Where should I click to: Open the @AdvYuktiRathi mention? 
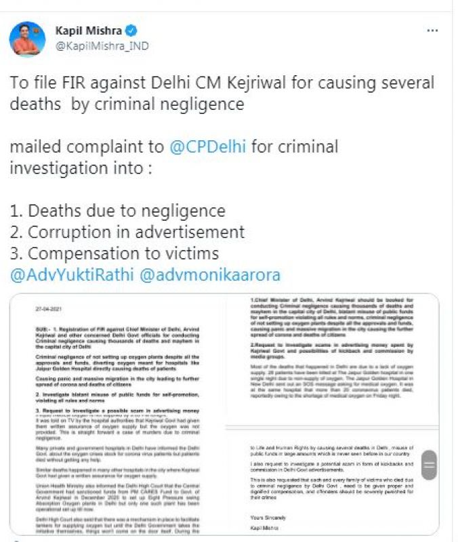[72, 275]
